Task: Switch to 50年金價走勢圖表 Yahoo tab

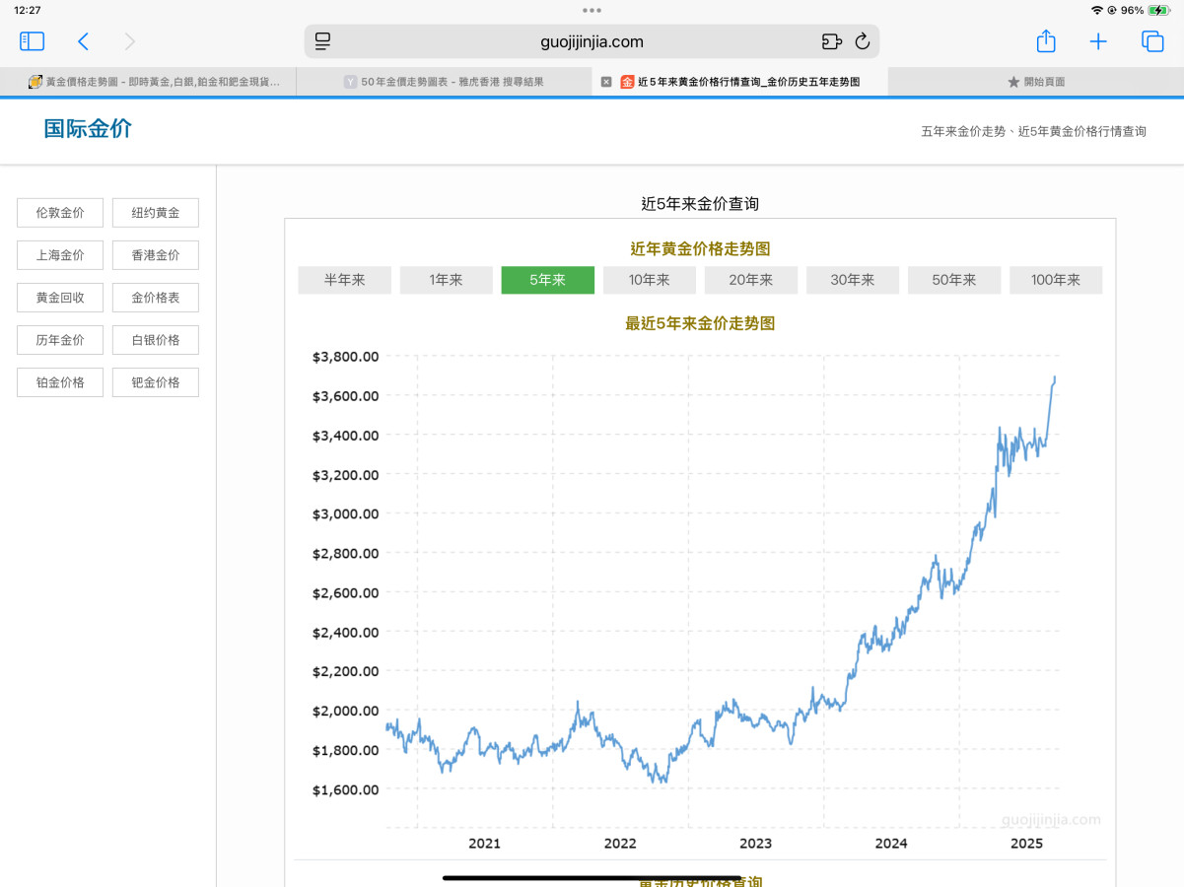Action: (444, 82)
